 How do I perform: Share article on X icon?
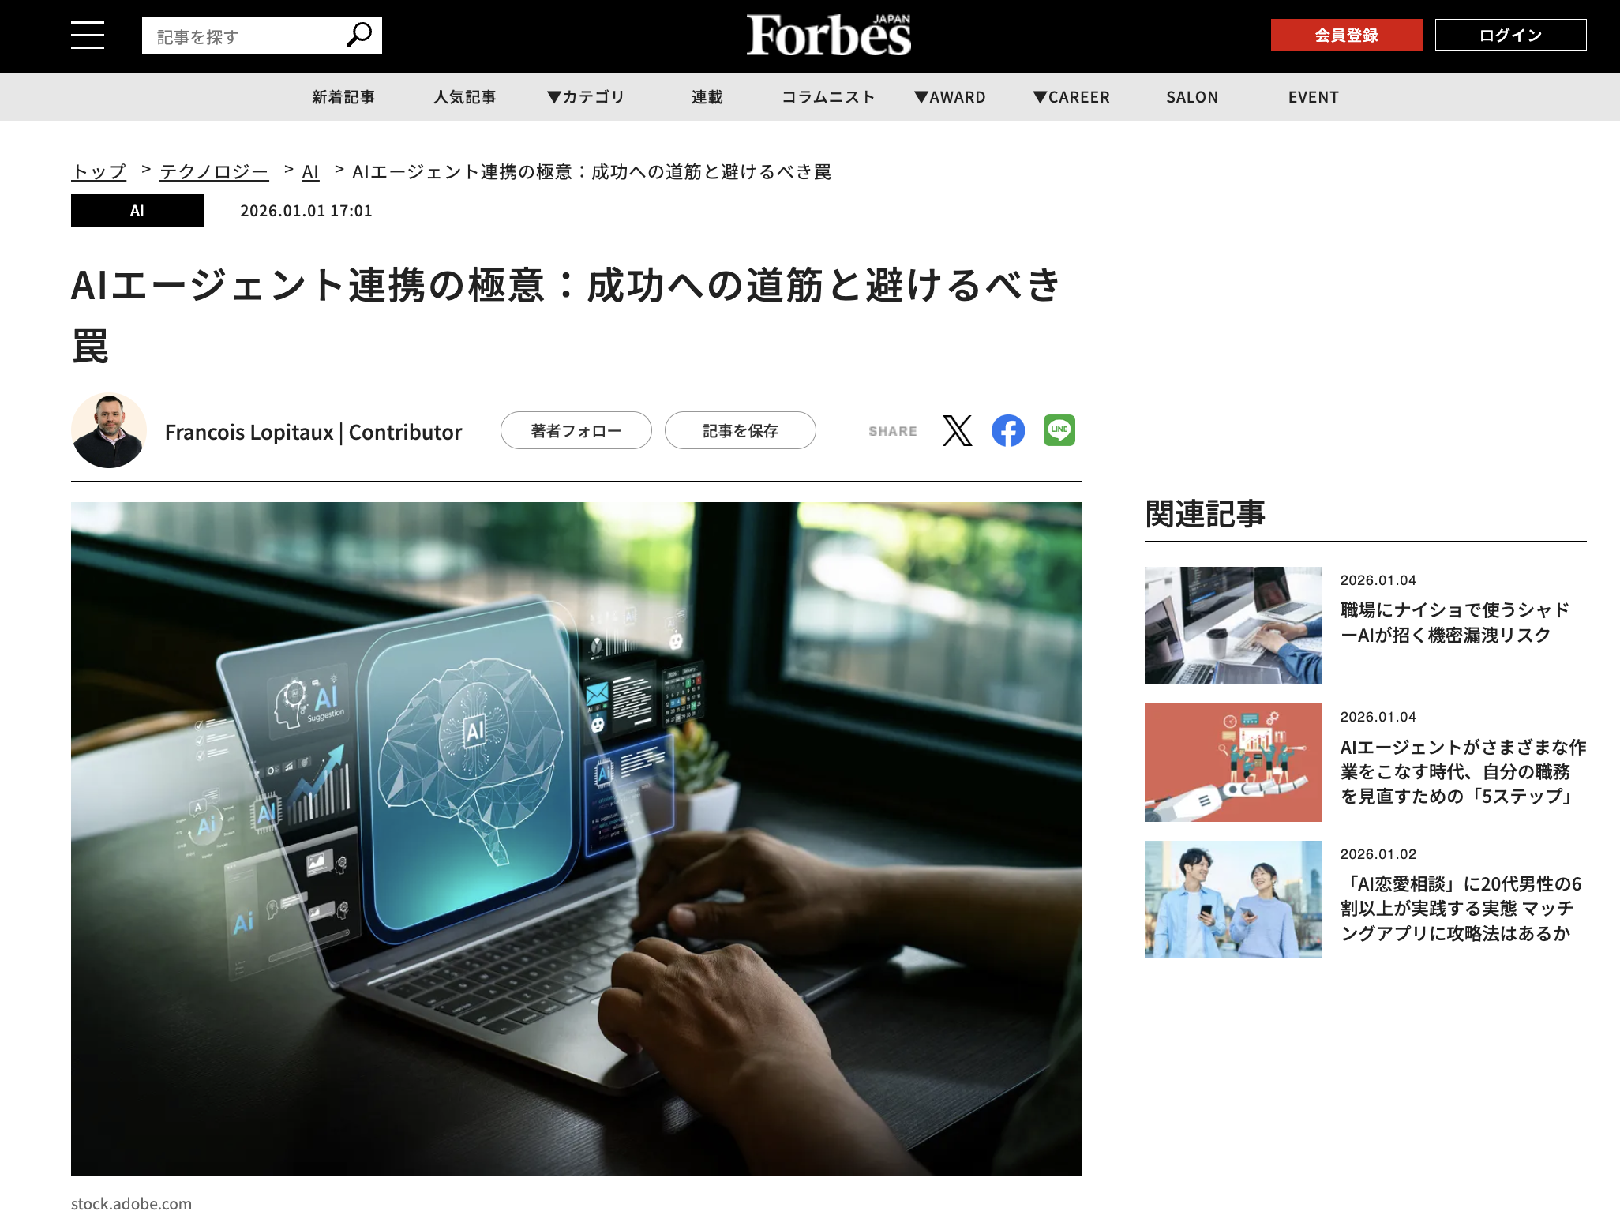click(957, 431)
